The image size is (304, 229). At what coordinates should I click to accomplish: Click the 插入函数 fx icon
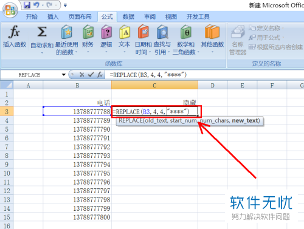[14, 32]
